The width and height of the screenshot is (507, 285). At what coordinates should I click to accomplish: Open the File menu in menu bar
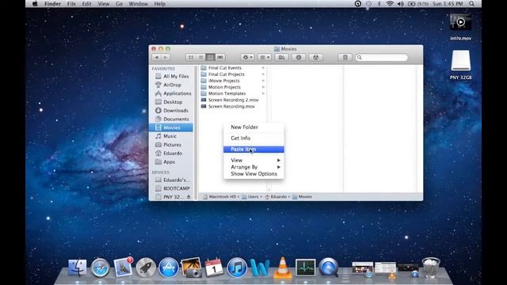click(x=71, y=4)
